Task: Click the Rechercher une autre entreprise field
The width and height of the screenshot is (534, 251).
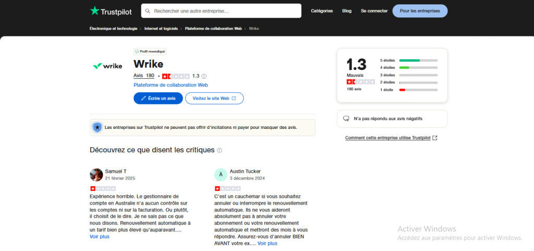Action: [221, 11]
